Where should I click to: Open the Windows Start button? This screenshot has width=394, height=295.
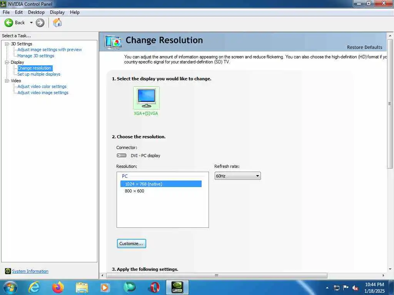(10, 287)
